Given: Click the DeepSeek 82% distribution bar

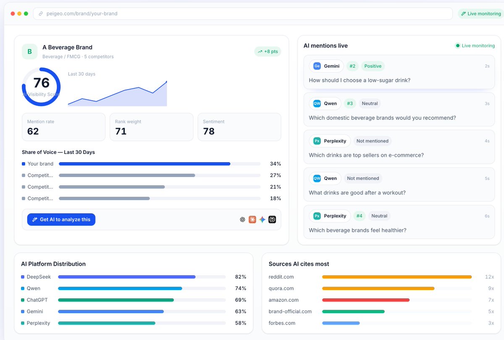Looking at the screenshot, I should coord(127,277).
